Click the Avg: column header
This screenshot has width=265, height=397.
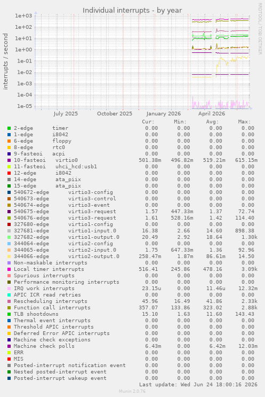coord(212,122)
